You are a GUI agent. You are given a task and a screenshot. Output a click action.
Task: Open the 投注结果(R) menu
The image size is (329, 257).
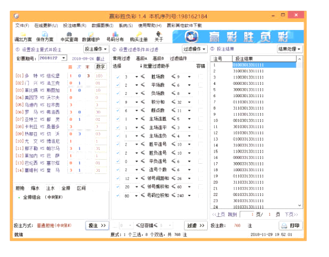[75, 25]
